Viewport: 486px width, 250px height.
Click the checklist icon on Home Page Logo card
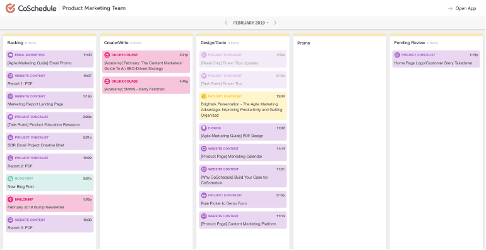pos(397,55)
